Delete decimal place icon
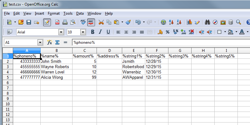This screenshot has width=250, height=125. coord(191,32)
